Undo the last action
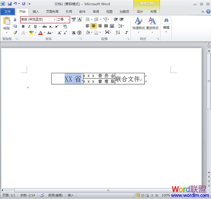 coord(15,4)
